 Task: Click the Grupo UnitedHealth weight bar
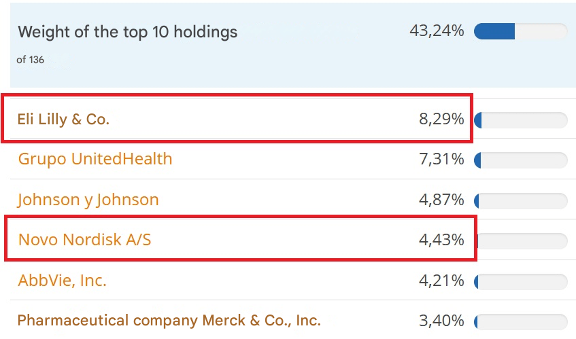click(x=520, y=160)
